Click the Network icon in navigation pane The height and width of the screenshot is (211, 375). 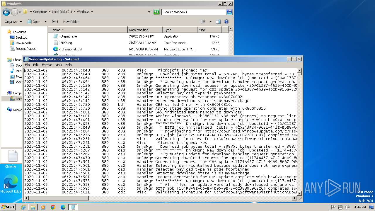(x=9, y=110)
